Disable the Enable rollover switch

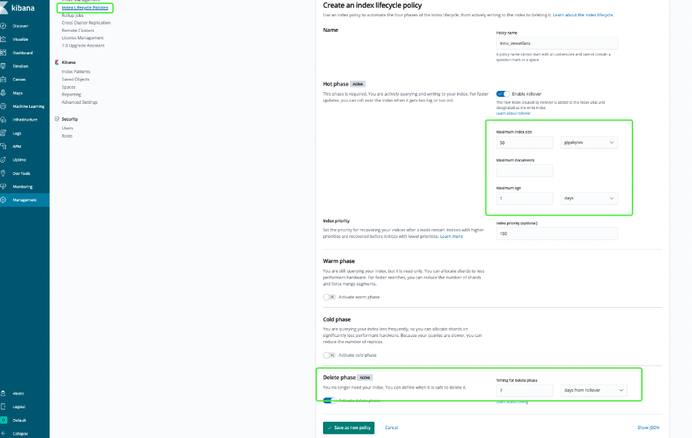502,94
